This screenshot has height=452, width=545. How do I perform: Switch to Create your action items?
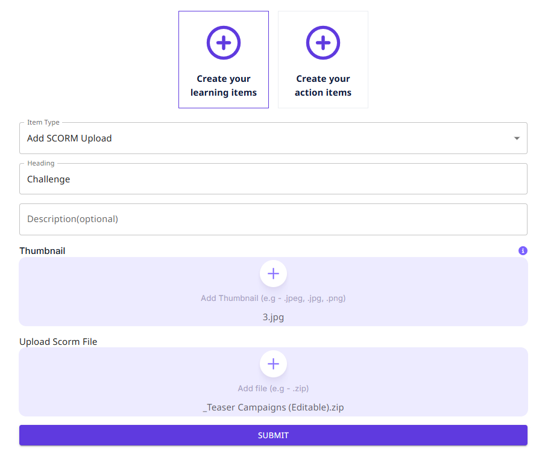(x=323, y=59)
